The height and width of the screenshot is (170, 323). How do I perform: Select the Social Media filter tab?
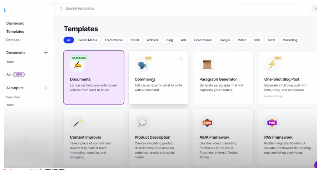[88, 40]
